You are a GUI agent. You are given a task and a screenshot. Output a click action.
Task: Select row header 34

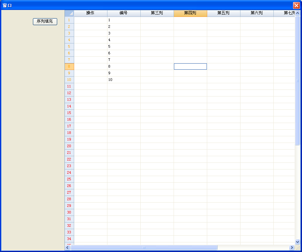69,239
